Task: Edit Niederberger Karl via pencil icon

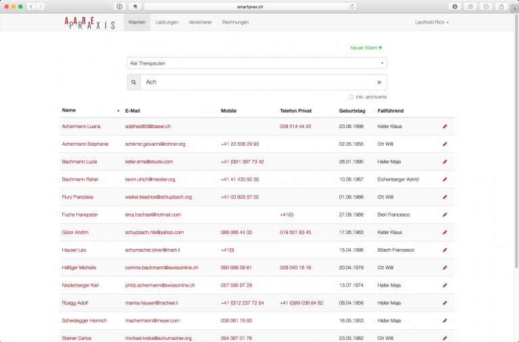Action: [x=445, y=285]
